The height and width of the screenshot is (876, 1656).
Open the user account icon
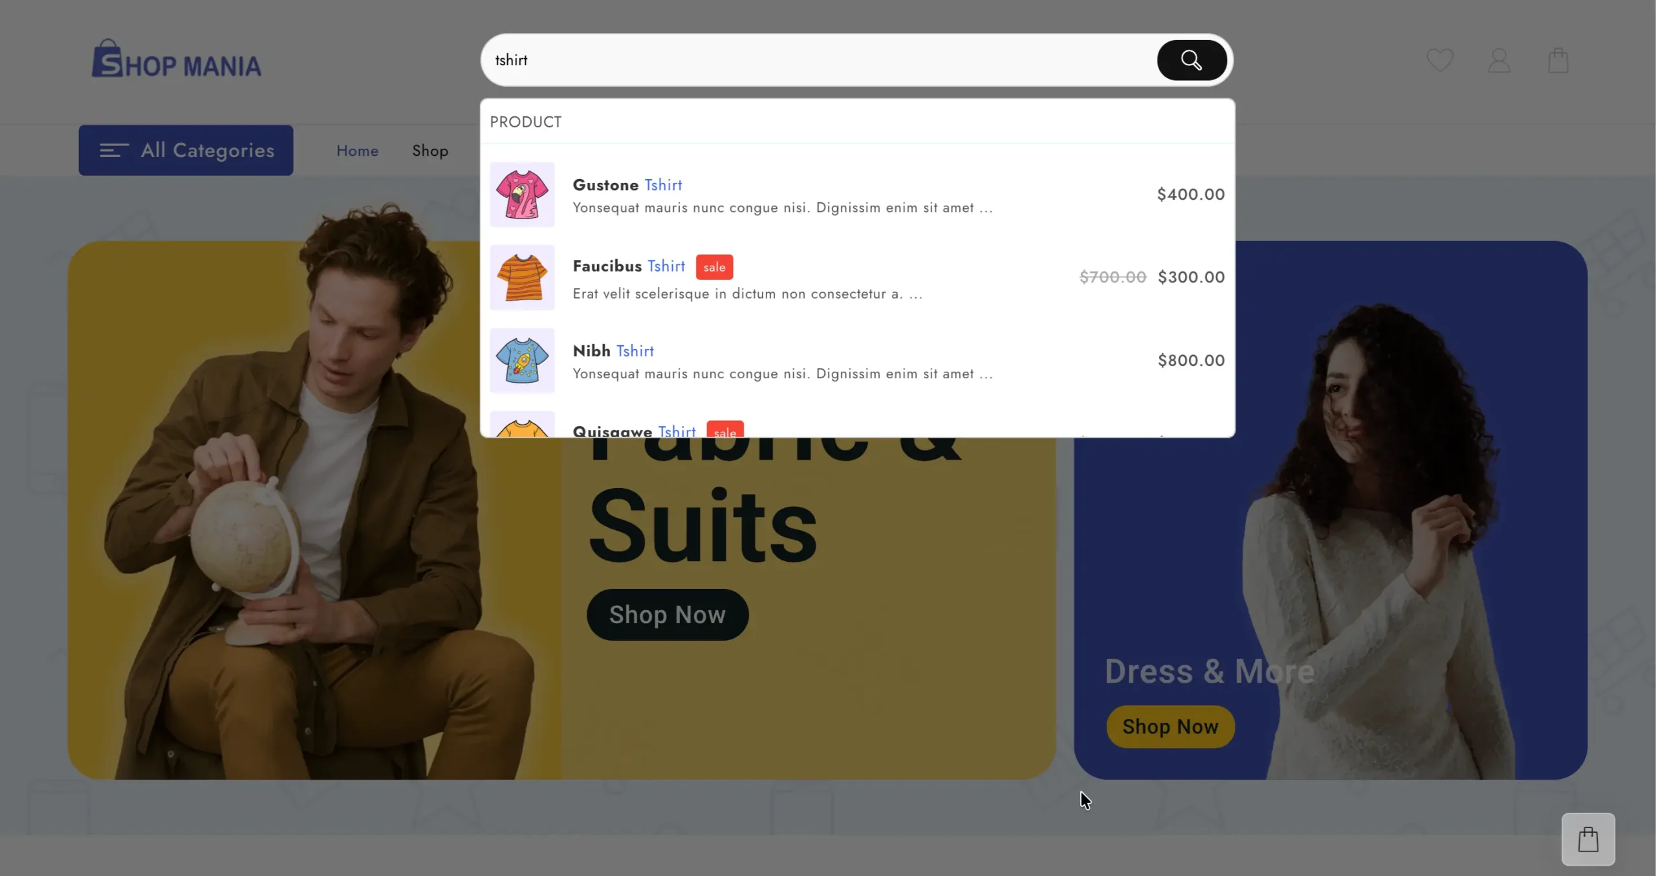pos(1499,60)
